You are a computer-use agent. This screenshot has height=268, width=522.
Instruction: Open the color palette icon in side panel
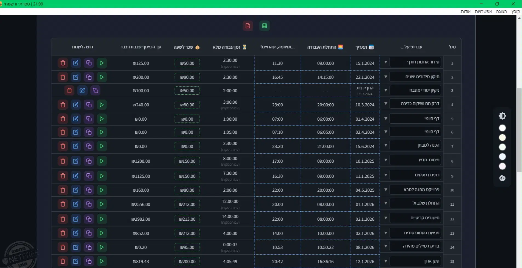click(x=502, y=178)
